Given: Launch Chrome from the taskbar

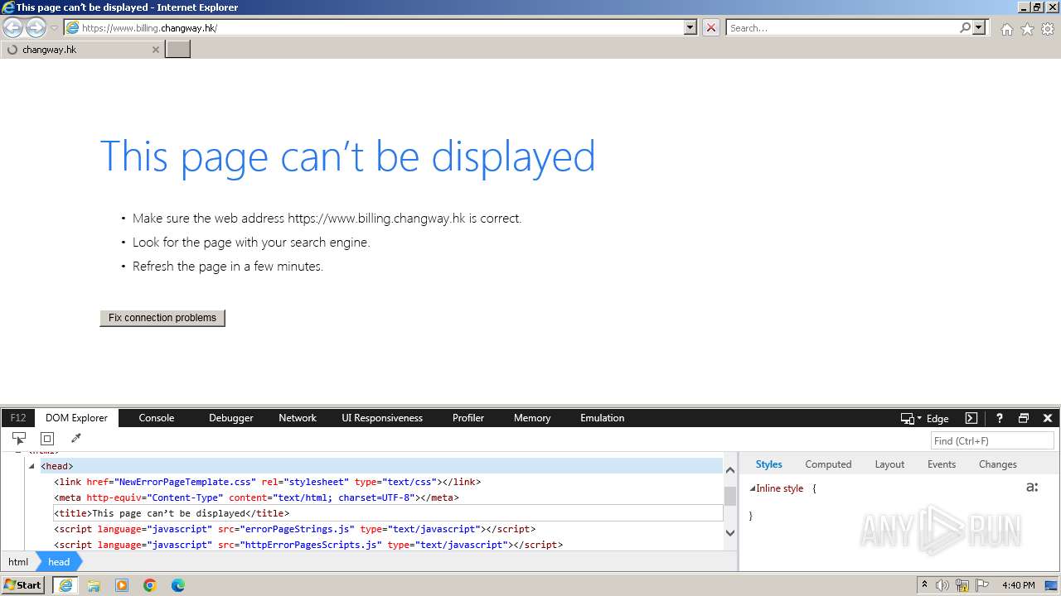Looking at the screenshot, I should [150, 585].
